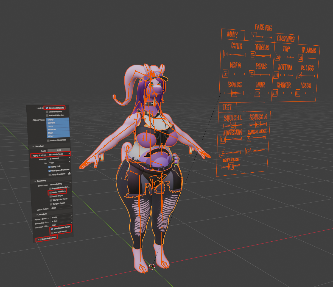Select the Bottom clothing slider handle
333x287 pixels.
click(276, 75)
